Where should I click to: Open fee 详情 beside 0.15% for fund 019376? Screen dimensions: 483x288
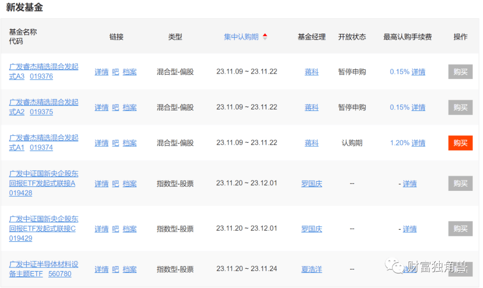418,72
